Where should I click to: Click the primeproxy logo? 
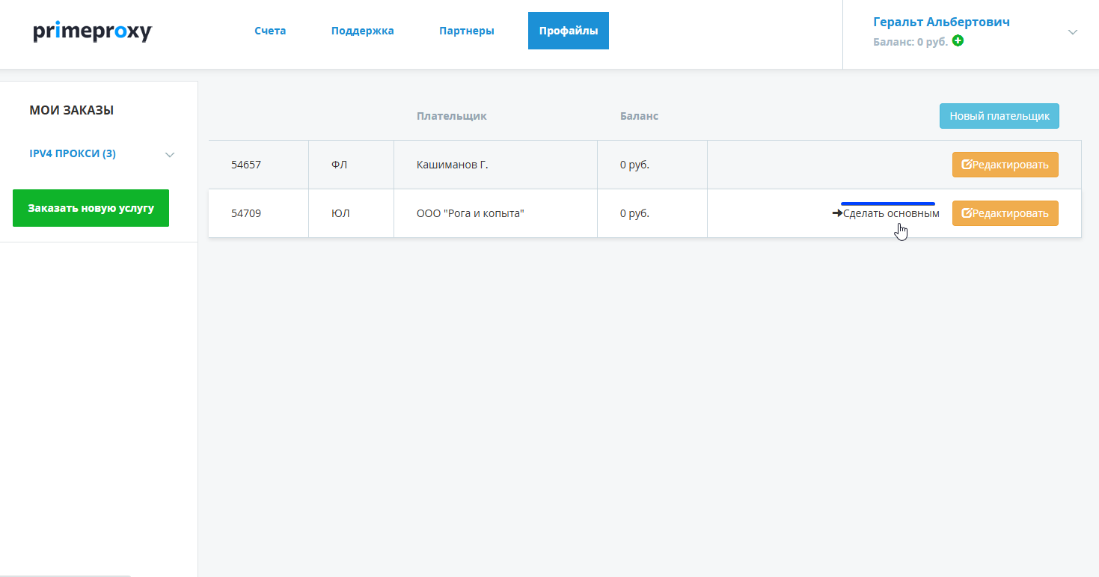(93, 31)
